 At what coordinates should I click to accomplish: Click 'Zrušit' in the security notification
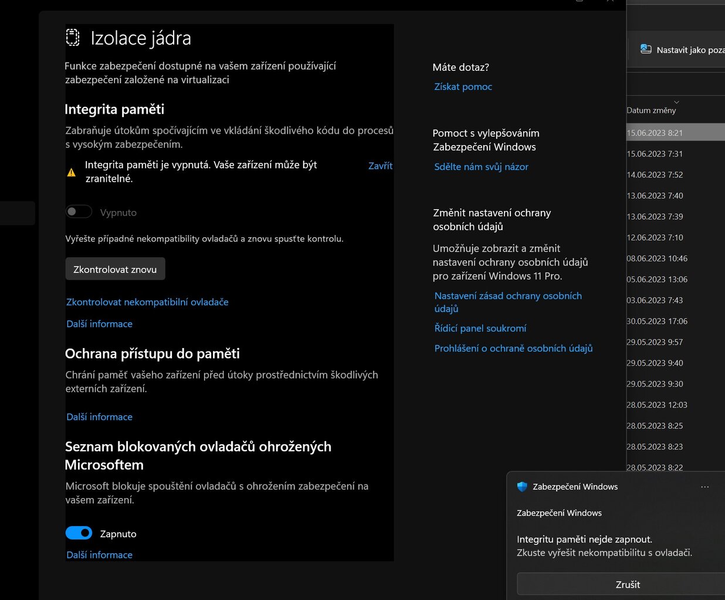628,584
